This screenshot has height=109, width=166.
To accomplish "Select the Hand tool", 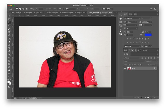I will coord(9,70).
